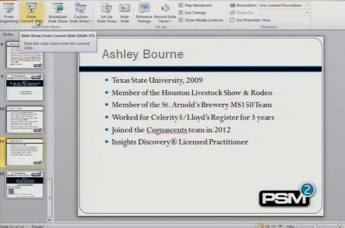Click the Hide Slide button
Screen dimensions: 345x228
coord(124,13)
